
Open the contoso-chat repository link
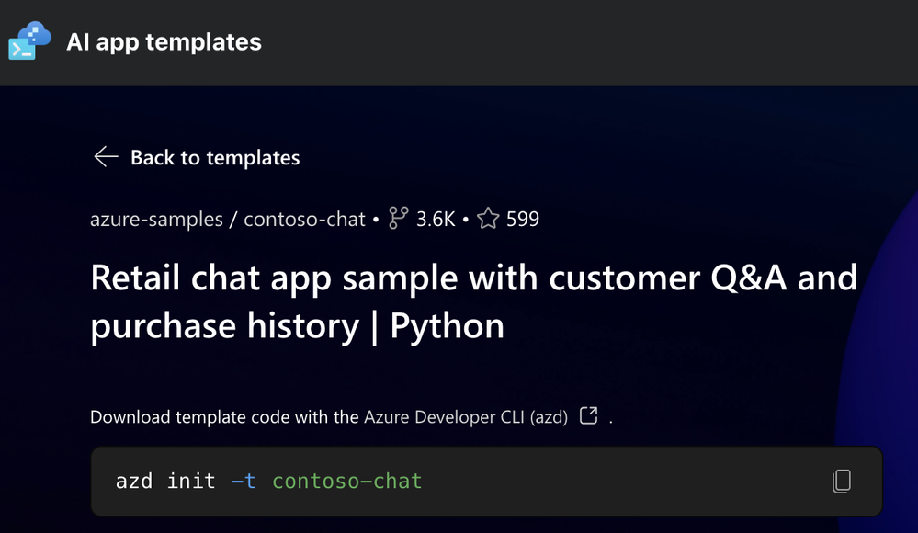point(304,220)
